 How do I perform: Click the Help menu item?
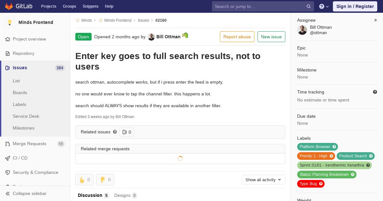pos(109,6)
